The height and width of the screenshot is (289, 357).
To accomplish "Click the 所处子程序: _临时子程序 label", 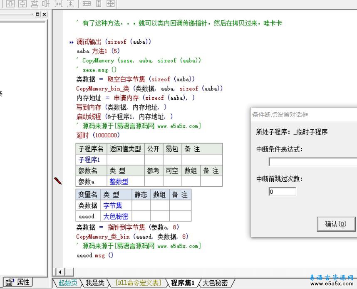I will 292,132.
